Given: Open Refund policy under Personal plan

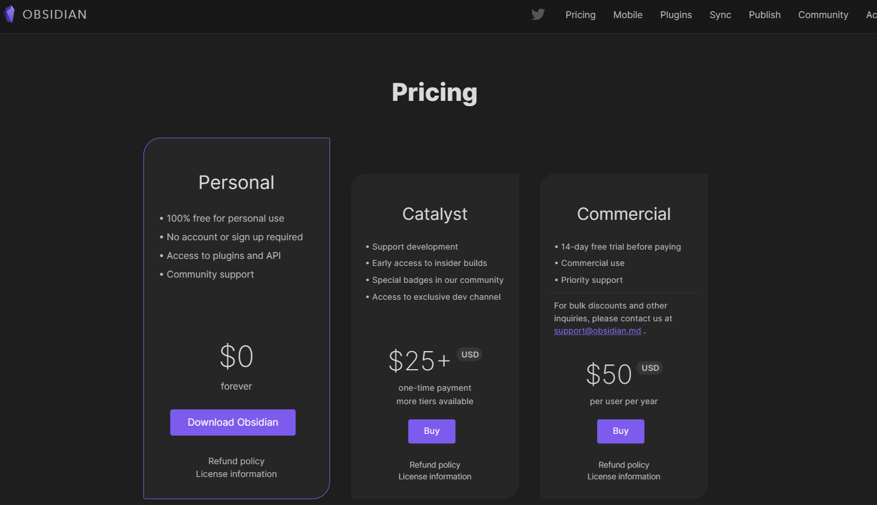Looking at the screenshot, I should tap(236, 461).
